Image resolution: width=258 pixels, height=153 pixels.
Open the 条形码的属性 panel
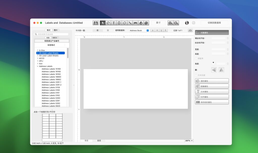[212, 102]
